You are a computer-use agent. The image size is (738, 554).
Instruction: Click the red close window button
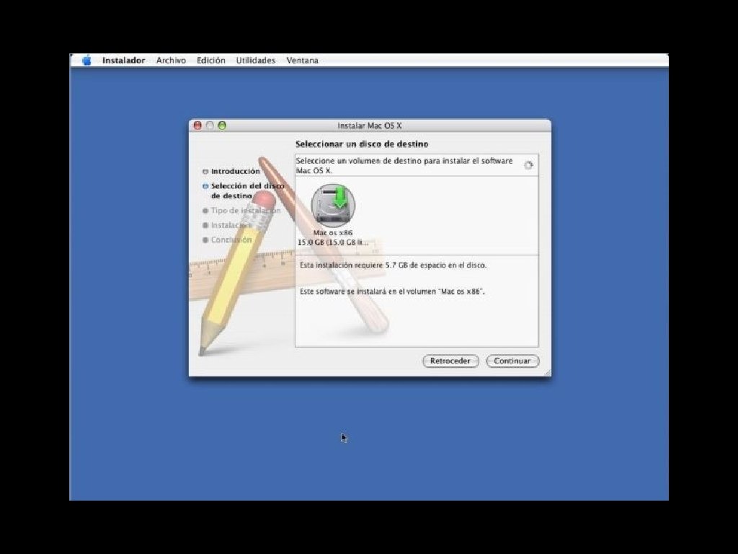(197, 126)
